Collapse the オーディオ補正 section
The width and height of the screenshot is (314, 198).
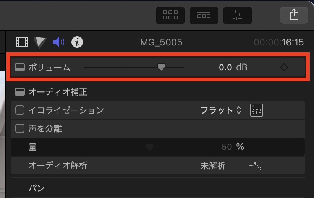(x=19, y=92)
